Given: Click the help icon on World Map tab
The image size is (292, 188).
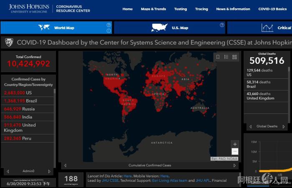Looking at the screenshot, I should (109, 25).
